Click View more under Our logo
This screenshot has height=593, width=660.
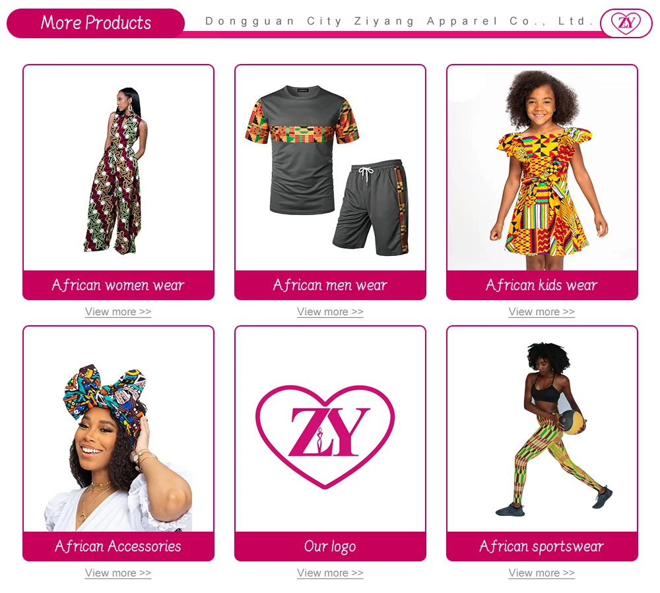330,573
